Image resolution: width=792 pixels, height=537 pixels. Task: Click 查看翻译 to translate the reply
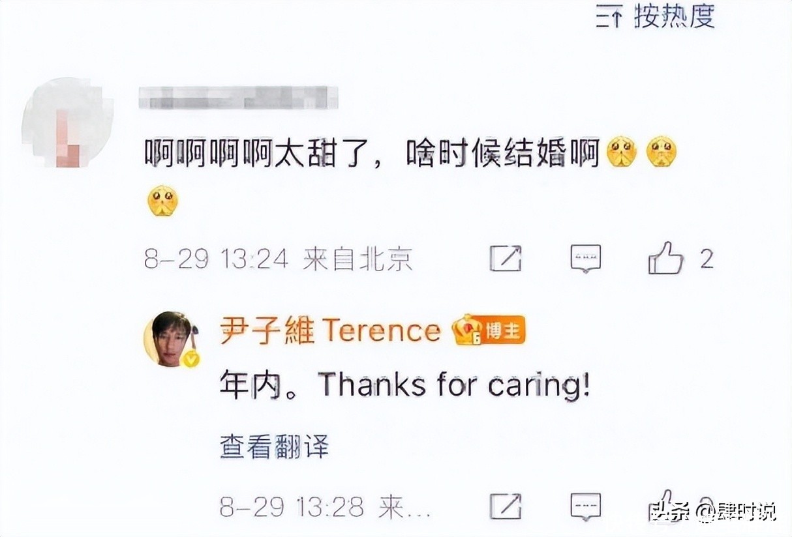tap(274, 447)
